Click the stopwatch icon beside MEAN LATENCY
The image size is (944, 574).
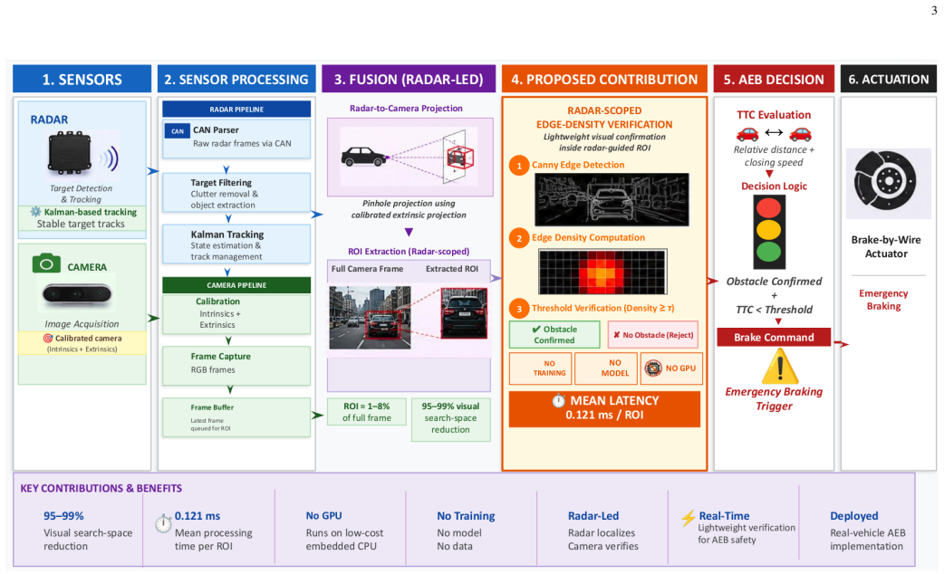point(559,401)
